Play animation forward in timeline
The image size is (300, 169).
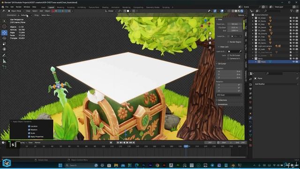coord(127,143)
